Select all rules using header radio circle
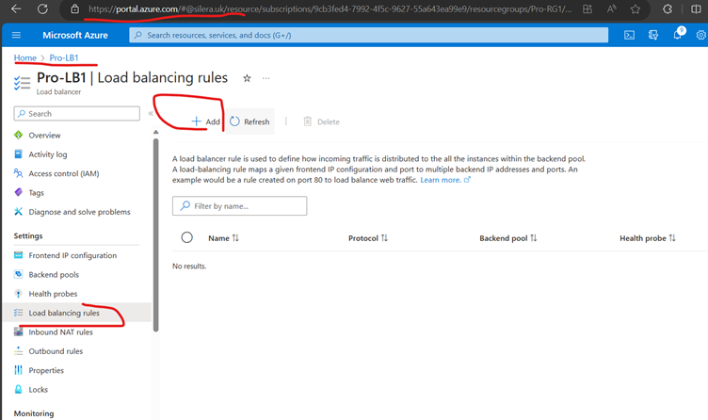 point(186,238)
